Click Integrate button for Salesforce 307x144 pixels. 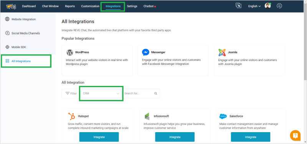251,137
